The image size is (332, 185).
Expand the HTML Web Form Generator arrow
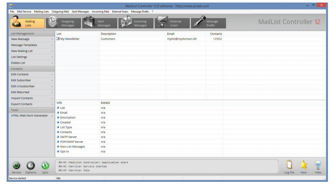click(x=52, y=116)
